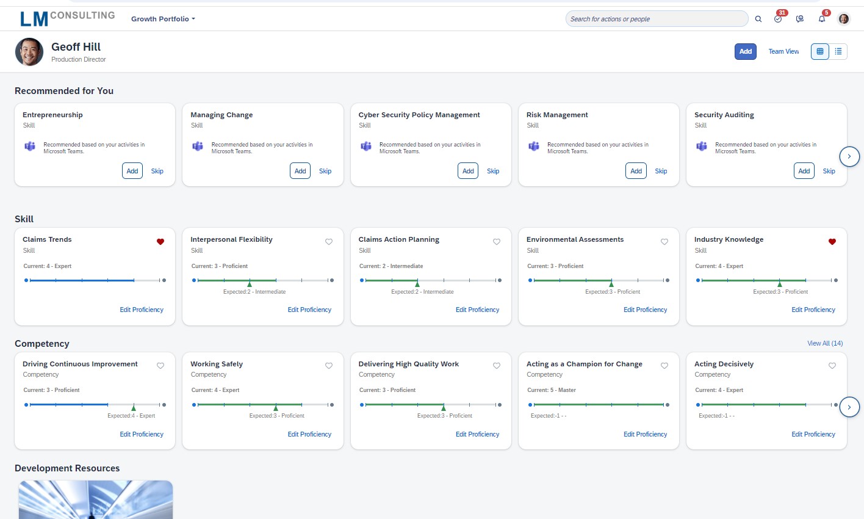The image size is (864, 519).
Task: Click the LM Consulting logo
Action: pos(67,18)
